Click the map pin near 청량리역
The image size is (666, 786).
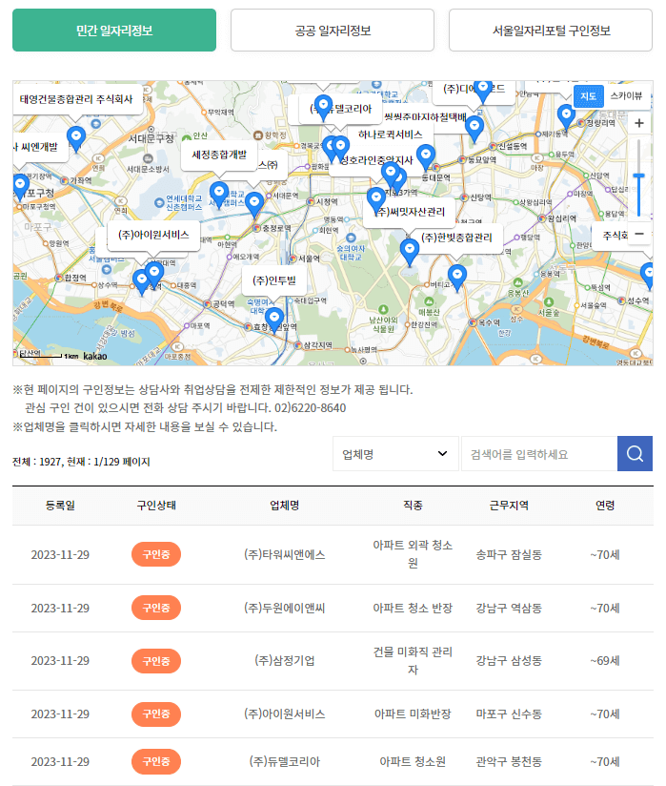coord(566,116)
